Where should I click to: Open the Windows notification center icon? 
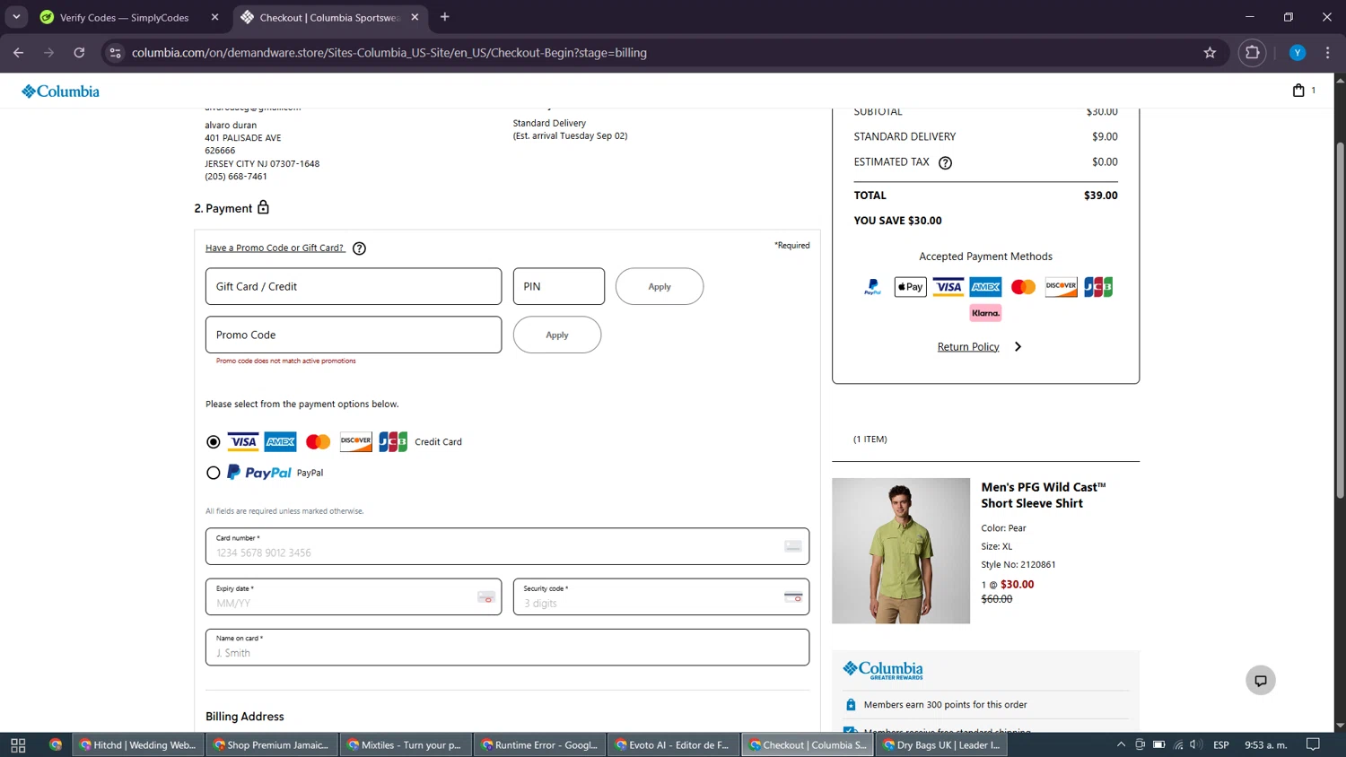tap(1313, 744)
